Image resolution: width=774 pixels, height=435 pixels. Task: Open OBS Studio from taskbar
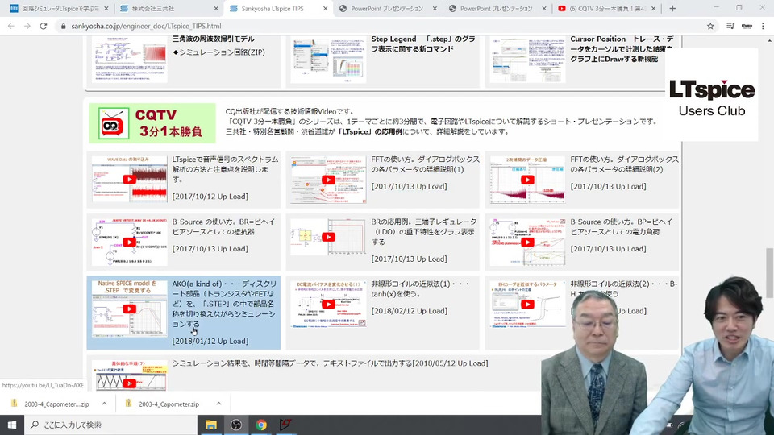(236, 425)
